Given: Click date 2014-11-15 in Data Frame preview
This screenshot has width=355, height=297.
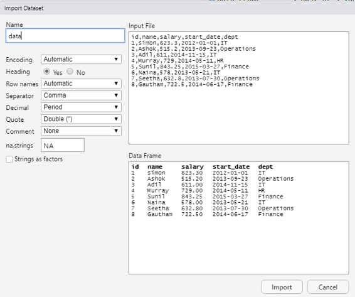Looking at the screenshot, I should click(x=230, y=185).
